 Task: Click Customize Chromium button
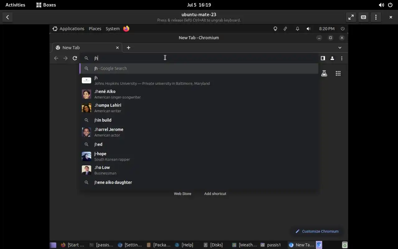317,231
